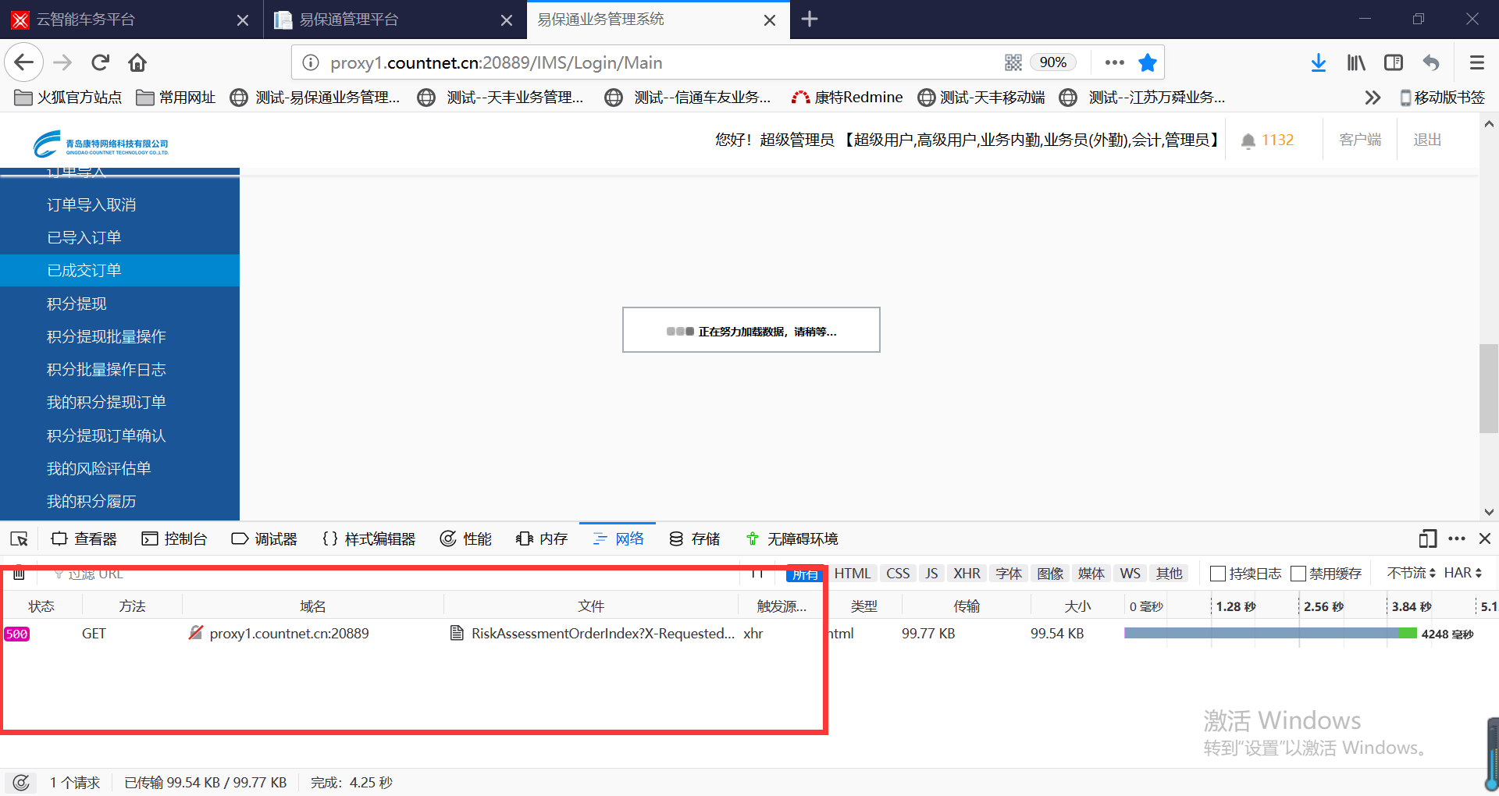Open the 不节流 throttling dropdown
This screenshot has width=1499, height=796.
1411,574
